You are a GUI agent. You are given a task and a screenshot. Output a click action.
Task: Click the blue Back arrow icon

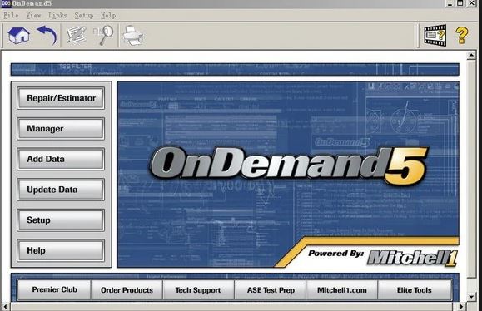pos(47,35)
